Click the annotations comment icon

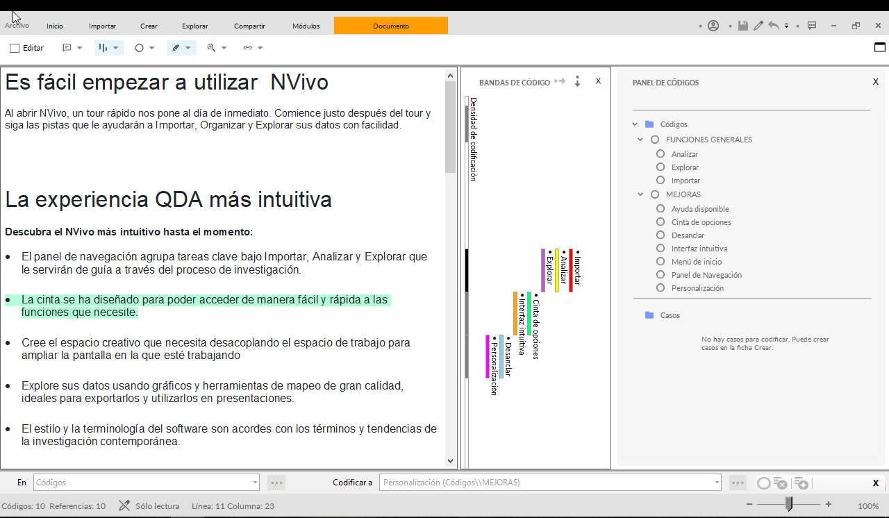[67, 48]
